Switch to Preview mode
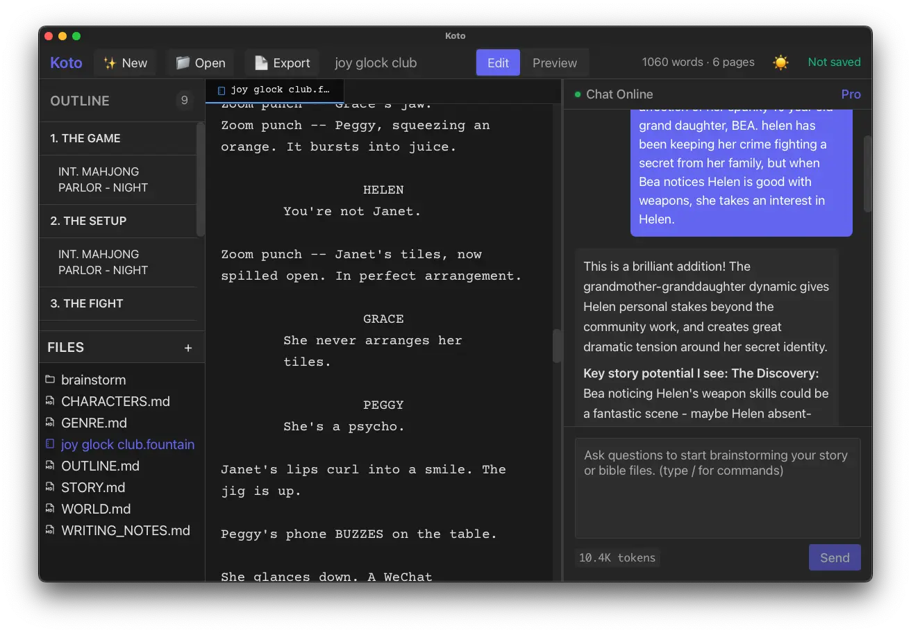Image resolution: width=911 pixels, height=633 pixels. (555, 62)
